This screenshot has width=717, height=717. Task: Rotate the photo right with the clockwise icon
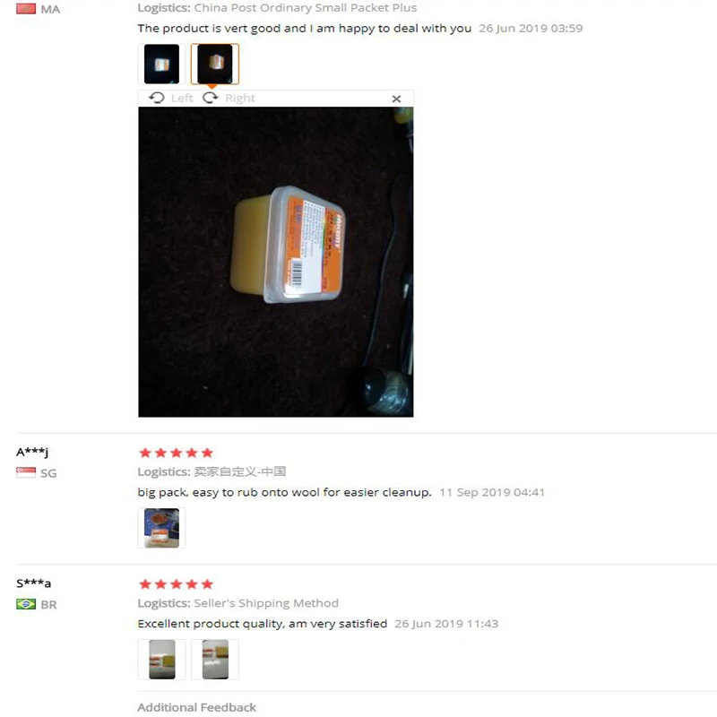(x=211, y=98)
